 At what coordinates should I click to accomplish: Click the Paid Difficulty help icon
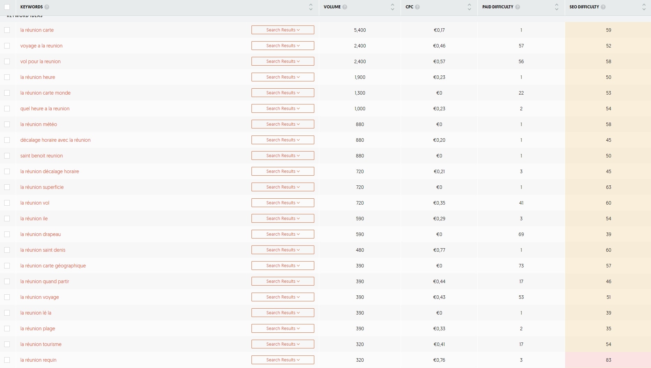(518, 7)
